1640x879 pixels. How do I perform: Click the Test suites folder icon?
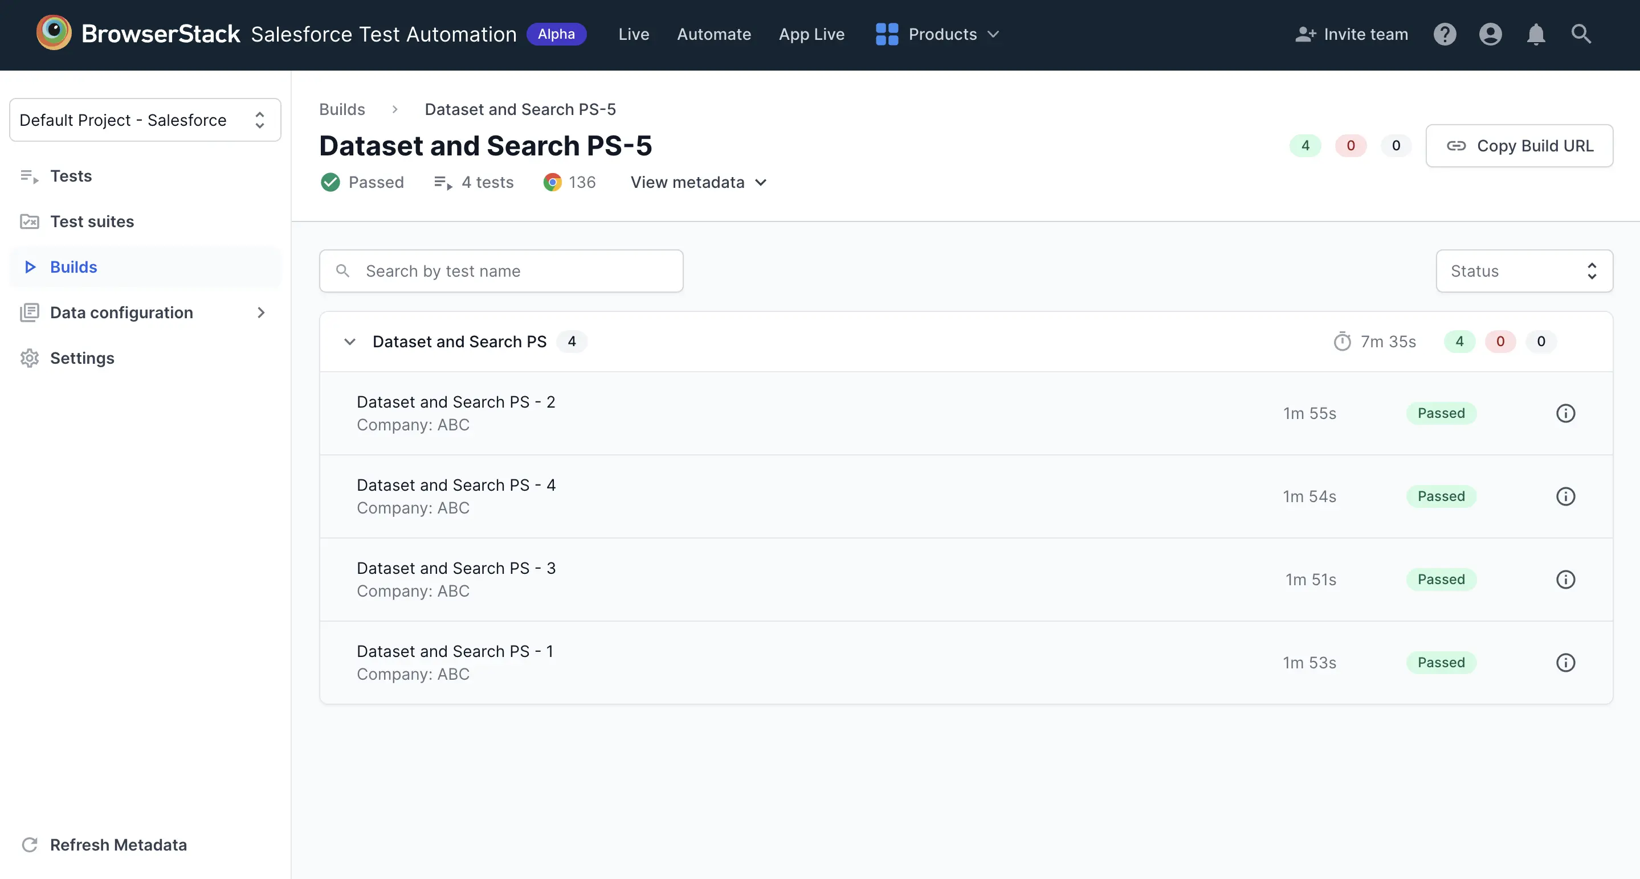[x=29, y=221]
